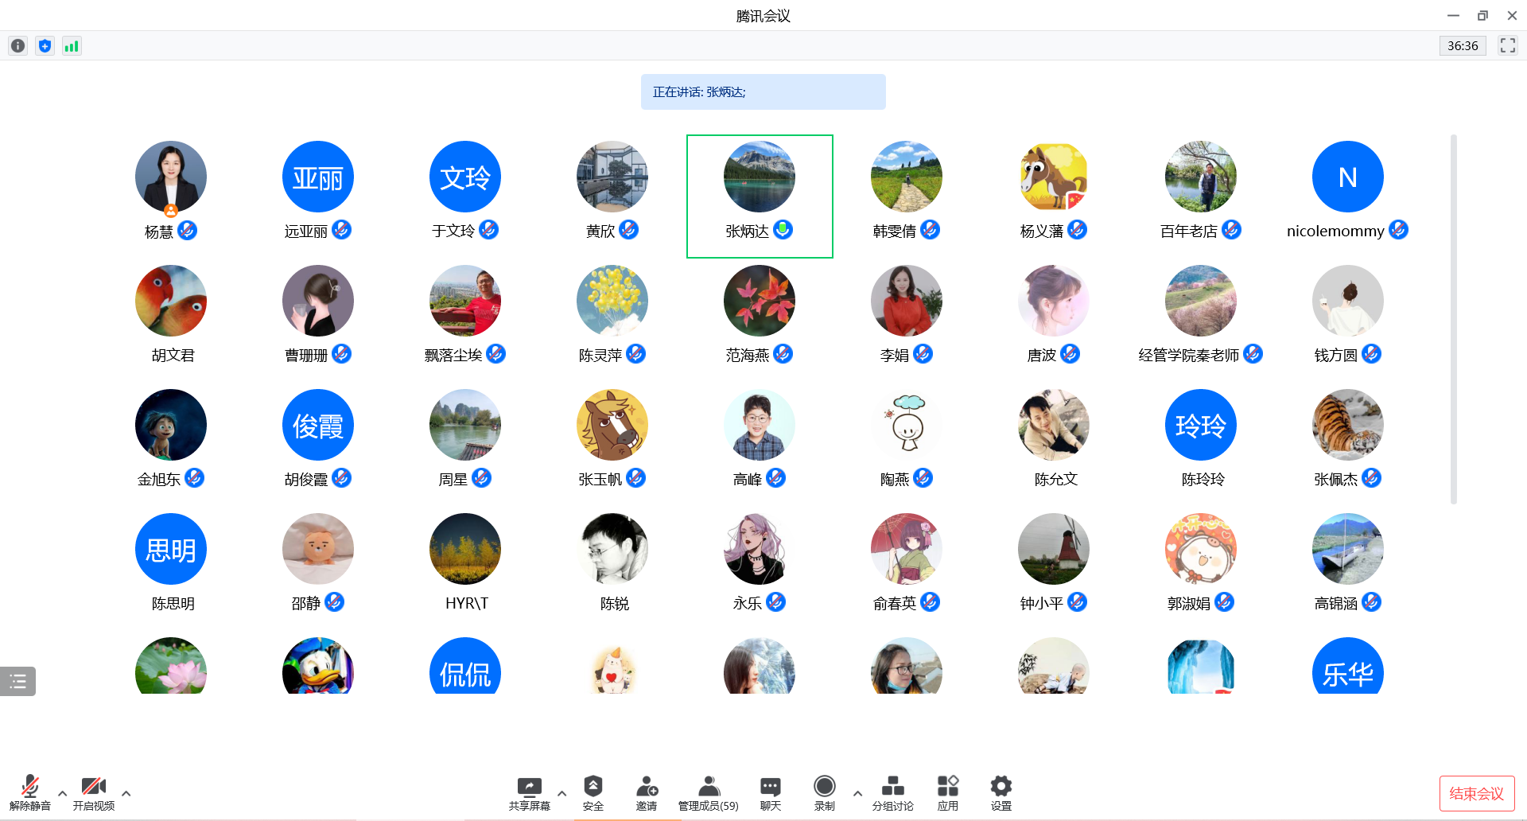Open 设置 settings
1527x821 pixels.
tap(1001, 792)
